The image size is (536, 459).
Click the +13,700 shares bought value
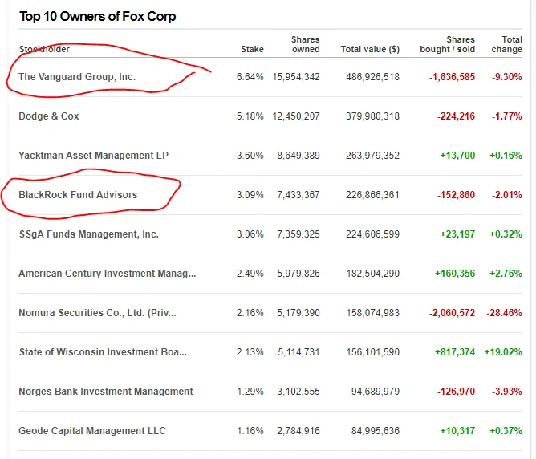click(457, 156)
